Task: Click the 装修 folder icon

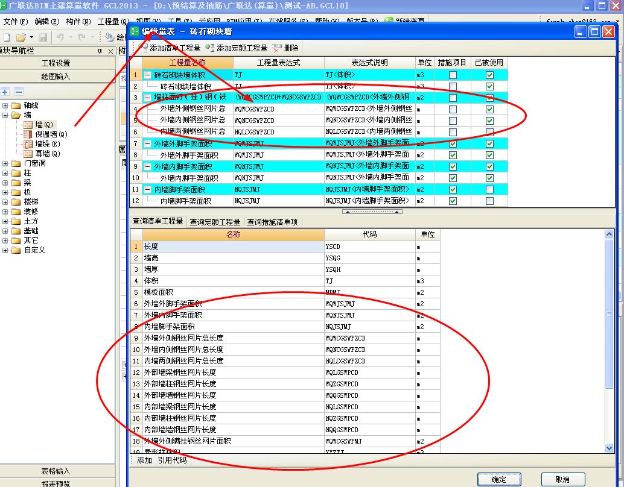Action: [16, 212]
